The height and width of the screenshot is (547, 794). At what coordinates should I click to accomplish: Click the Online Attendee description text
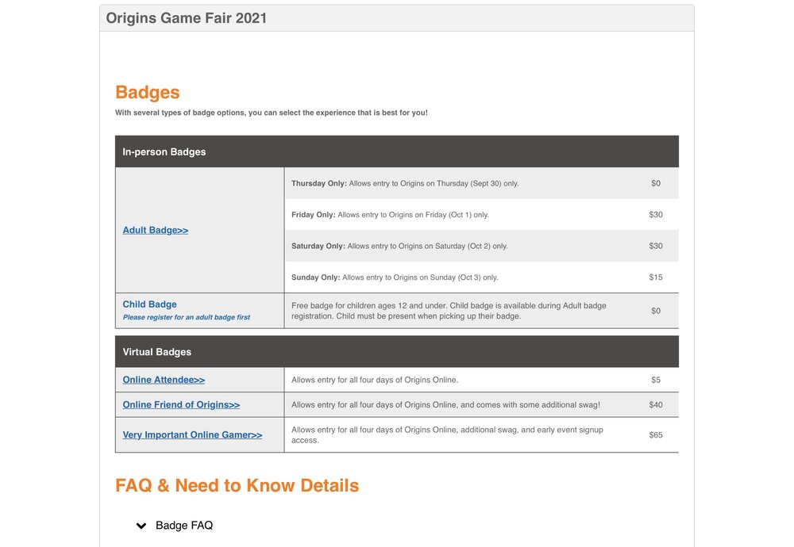pyautogui.click(x=375, y=380)
